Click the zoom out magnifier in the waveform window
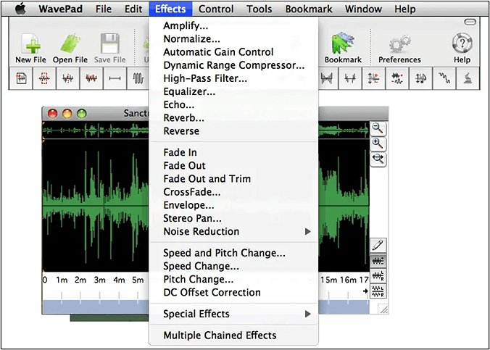The height and width of the screenshot is (350, 490). coord(378,128)
